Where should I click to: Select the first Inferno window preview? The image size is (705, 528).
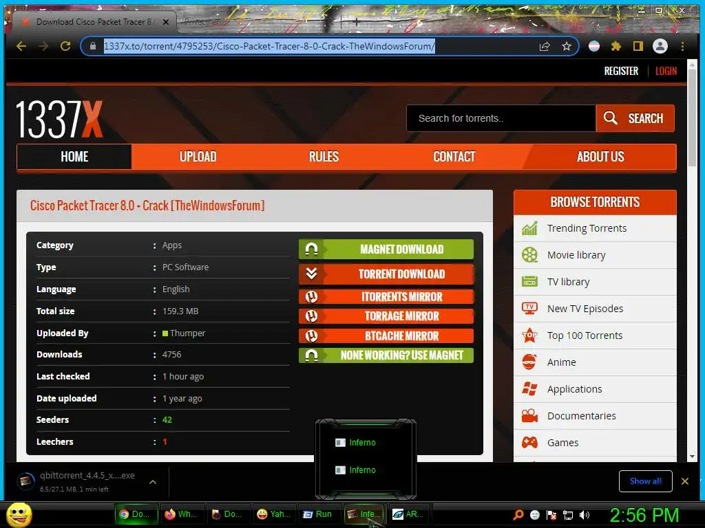pos(355,443)
